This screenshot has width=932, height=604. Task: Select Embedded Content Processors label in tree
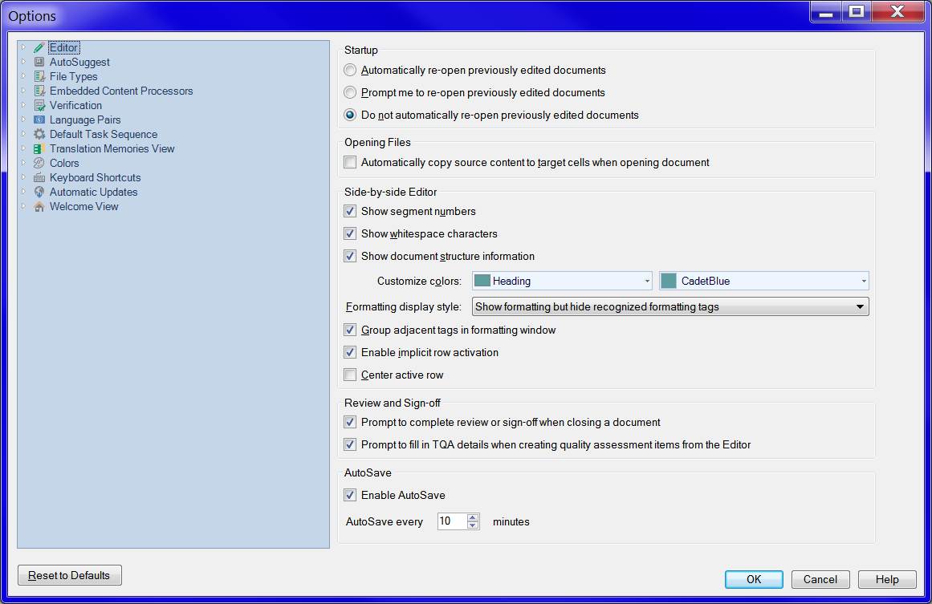[x=121, y=91]
